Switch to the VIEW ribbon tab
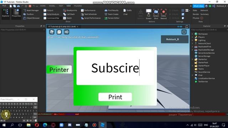 68,6
